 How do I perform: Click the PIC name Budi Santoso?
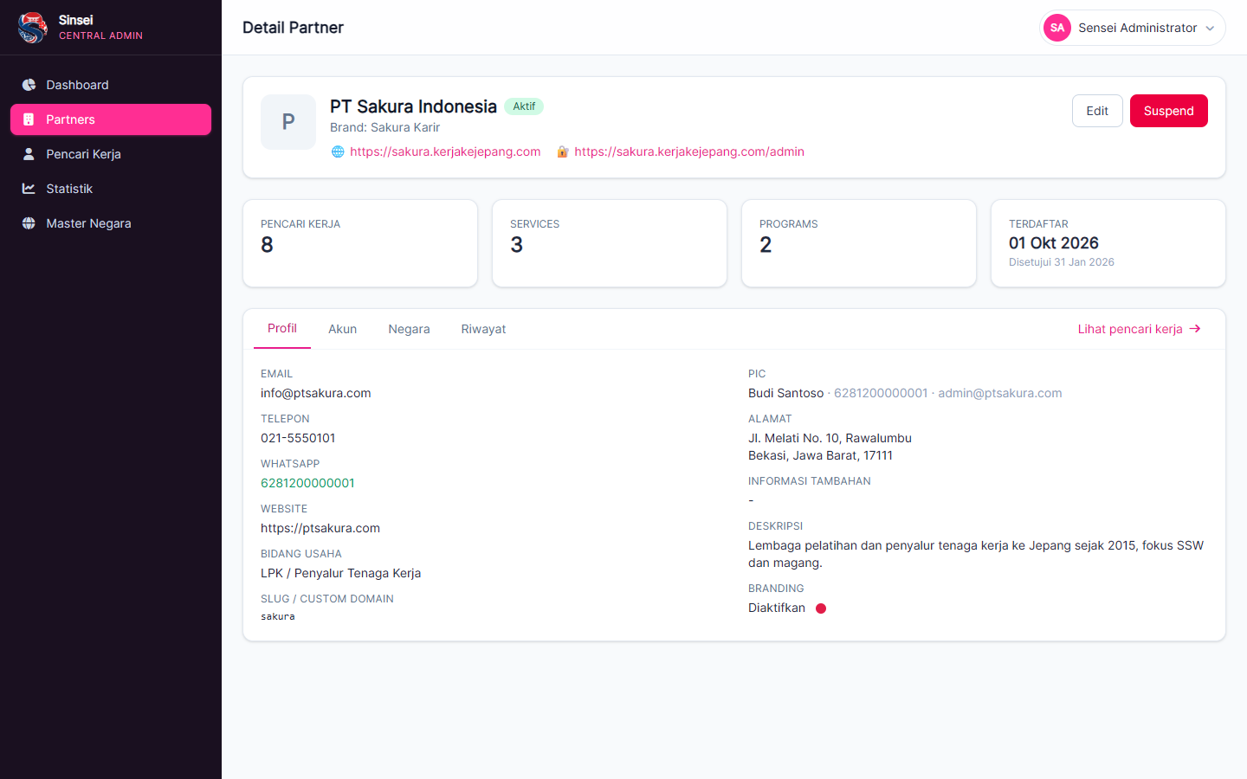(x=786, y=393)
